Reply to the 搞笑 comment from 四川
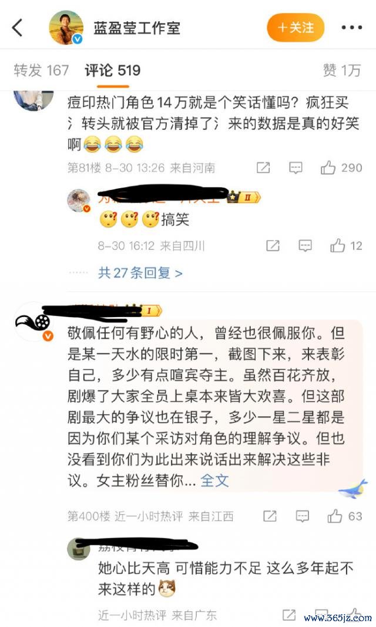376x627 pixels. coord(305,245)
